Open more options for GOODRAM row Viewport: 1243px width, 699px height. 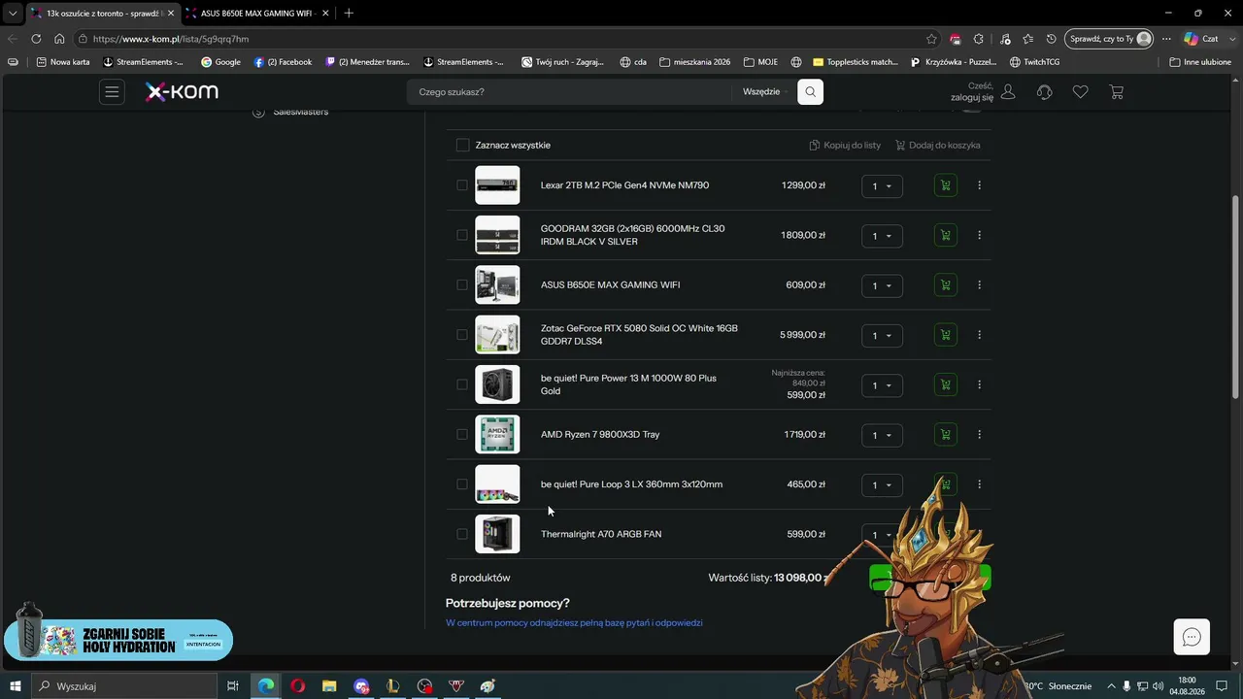[x=979, y=235]
